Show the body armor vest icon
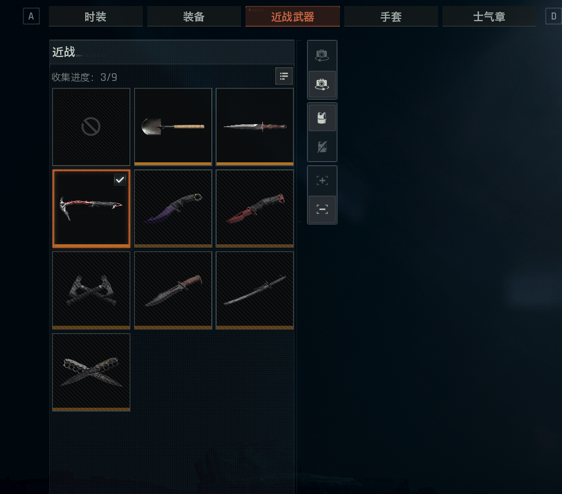The height and width of the screenshot is (494, 562). coord(322,118)
